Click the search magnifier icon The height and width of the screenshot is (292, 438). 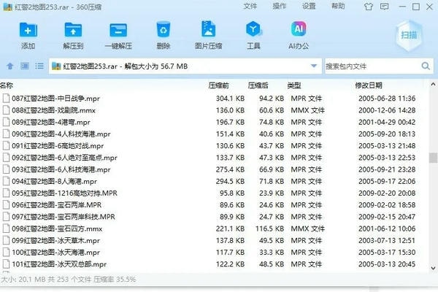(426, 66)
